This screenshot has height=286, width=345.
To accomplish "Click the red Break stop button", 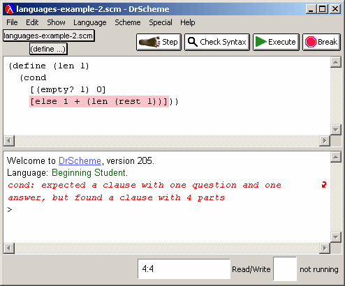I will click(321, 42).
